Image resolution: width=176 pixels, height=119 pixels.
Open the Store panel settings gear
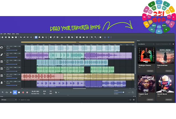[173, 44]
